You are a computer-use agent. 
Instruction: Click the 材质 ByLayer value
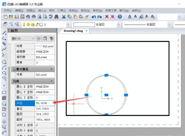(x=45, y=75)
